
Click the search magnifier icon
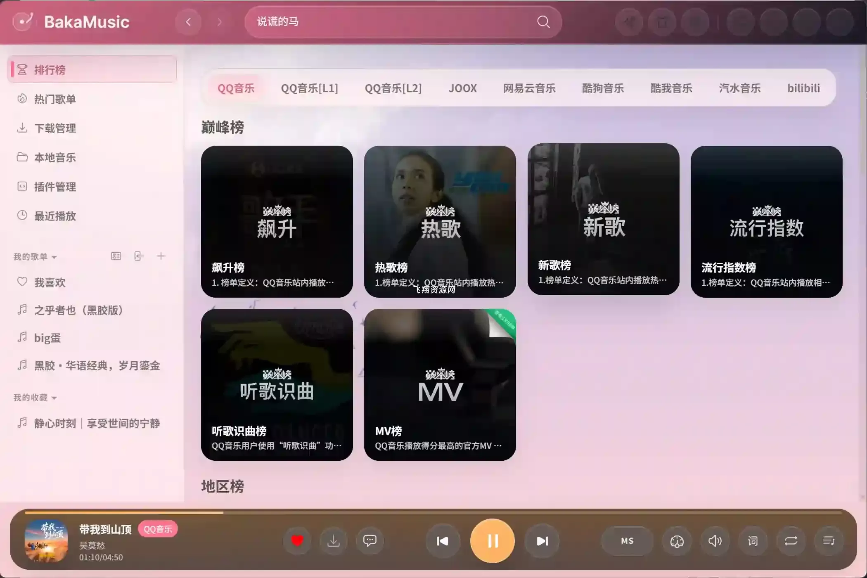click(x=543, y=22)
